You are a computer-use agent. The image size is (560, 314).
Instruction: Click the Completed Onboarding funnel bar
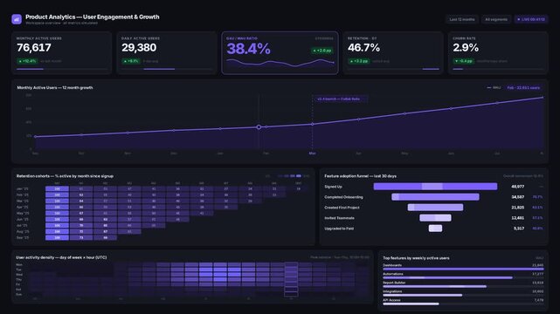[x=435, y=197]
